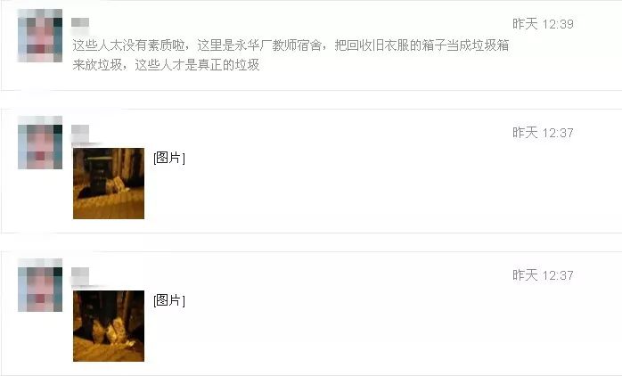The image size is (622, 376).
Task: Open the sender avatar on the 12:39 message
Action: pos(40,36)
